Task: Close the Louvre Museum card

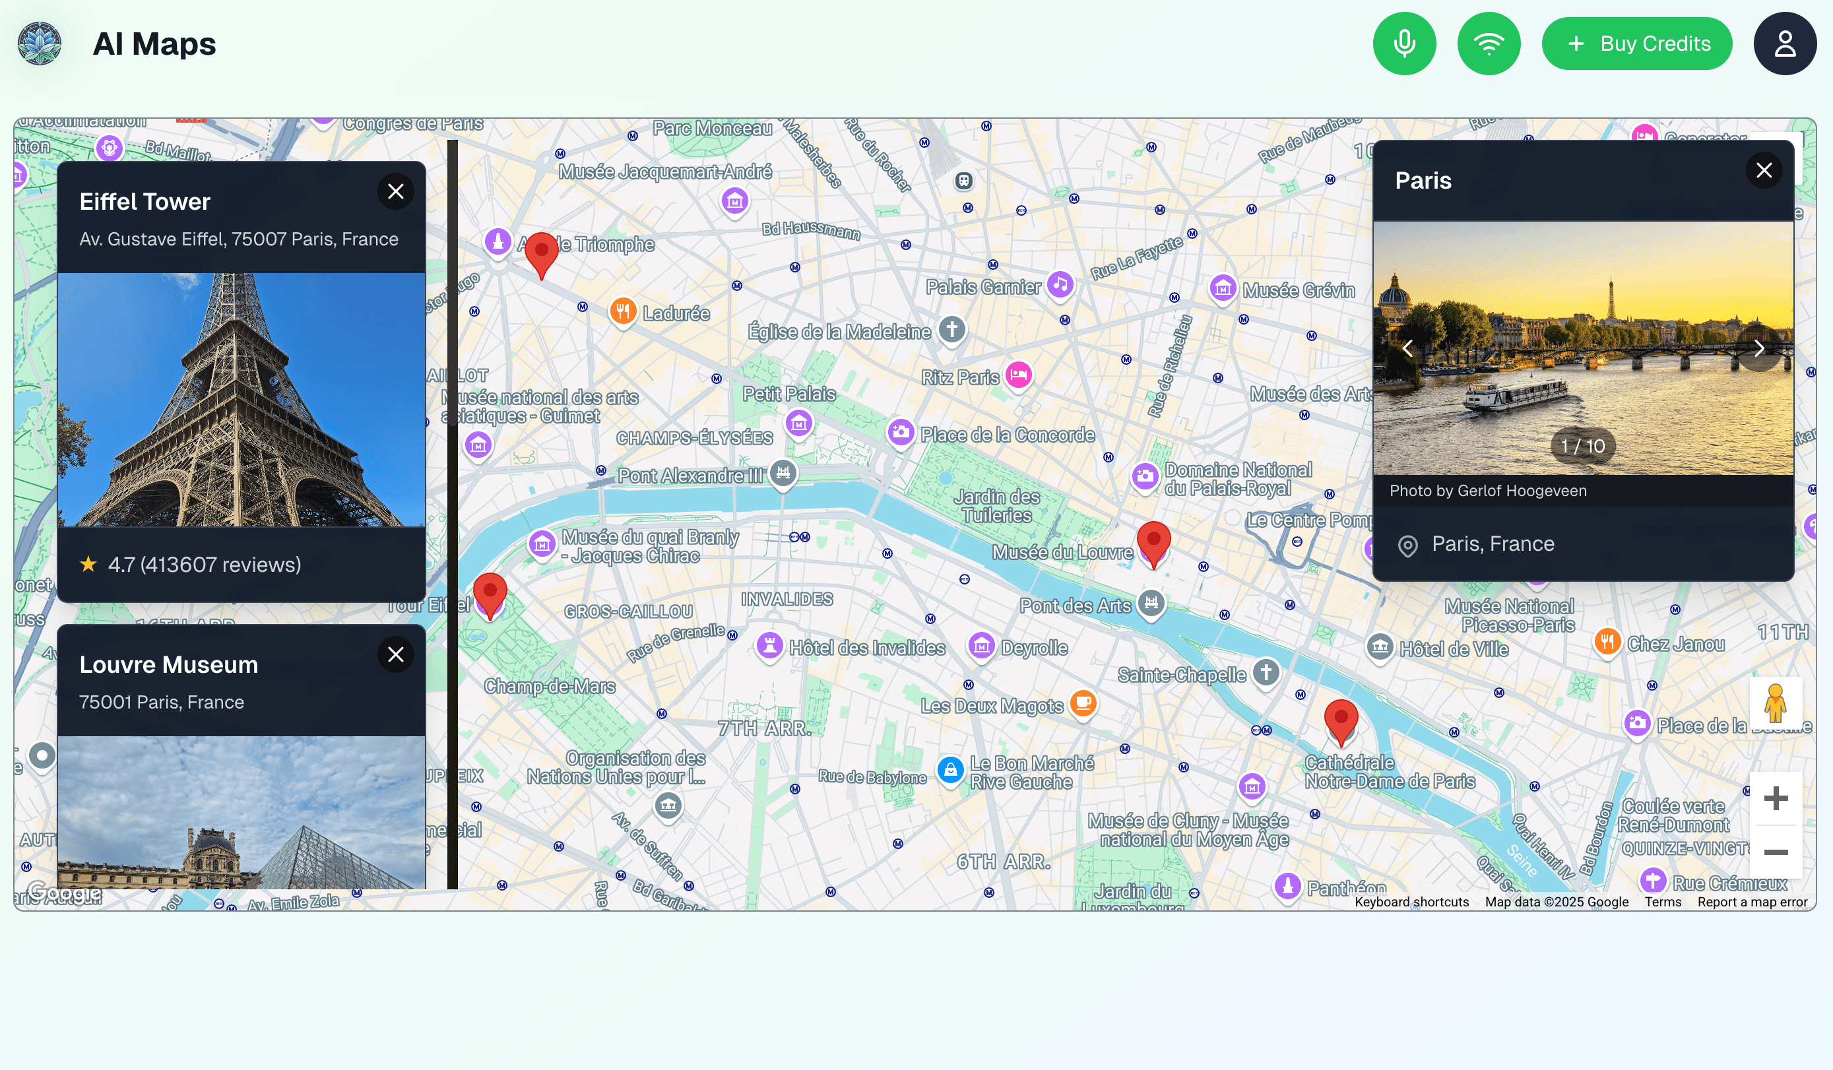Action: pyautogui.click(x=396, y=654)
